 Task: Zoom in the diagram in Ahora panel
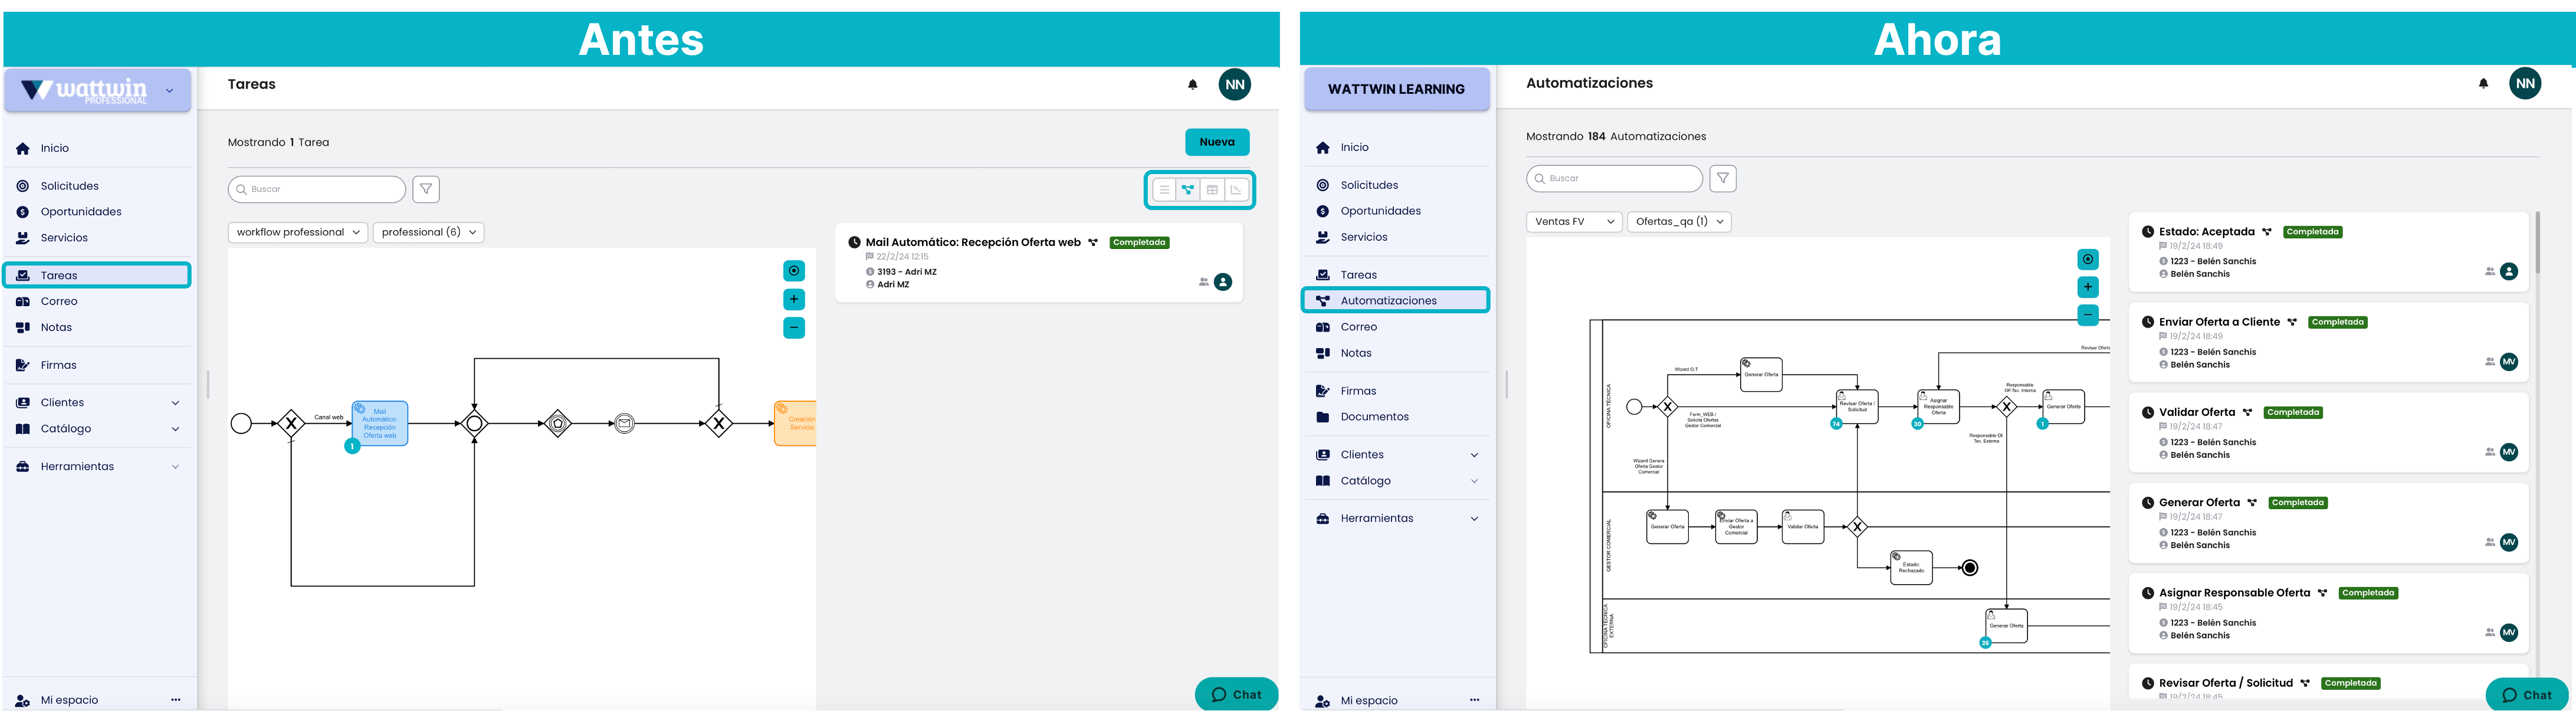2088,288
